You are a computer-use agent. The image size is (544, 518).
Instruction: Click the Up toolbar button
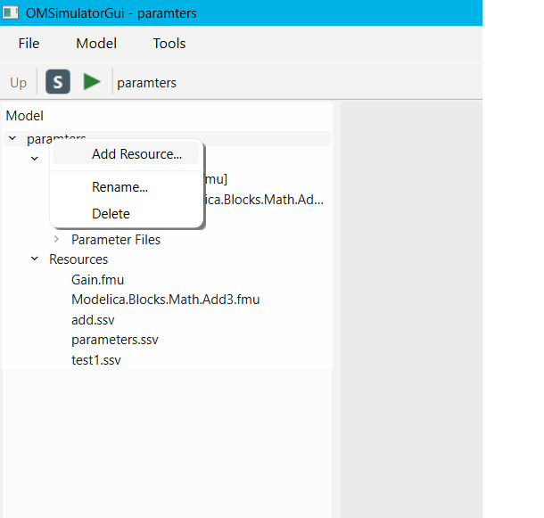[18, 83]
